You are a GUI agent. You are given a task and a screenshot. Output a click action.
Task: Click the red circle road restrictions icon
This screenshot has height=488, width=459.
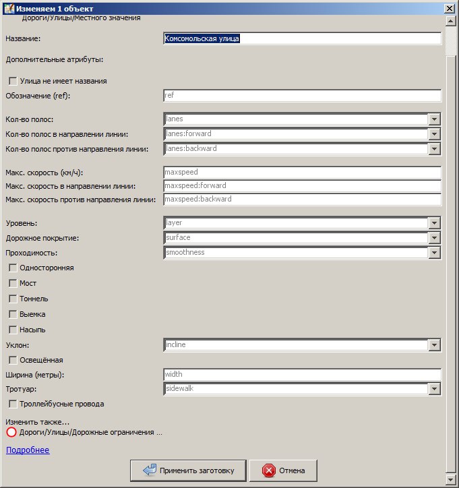(11, 432)
